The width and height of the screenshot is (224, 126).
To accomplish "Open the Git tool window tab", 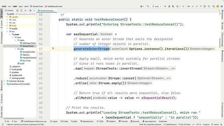I will tap(7, 121).
